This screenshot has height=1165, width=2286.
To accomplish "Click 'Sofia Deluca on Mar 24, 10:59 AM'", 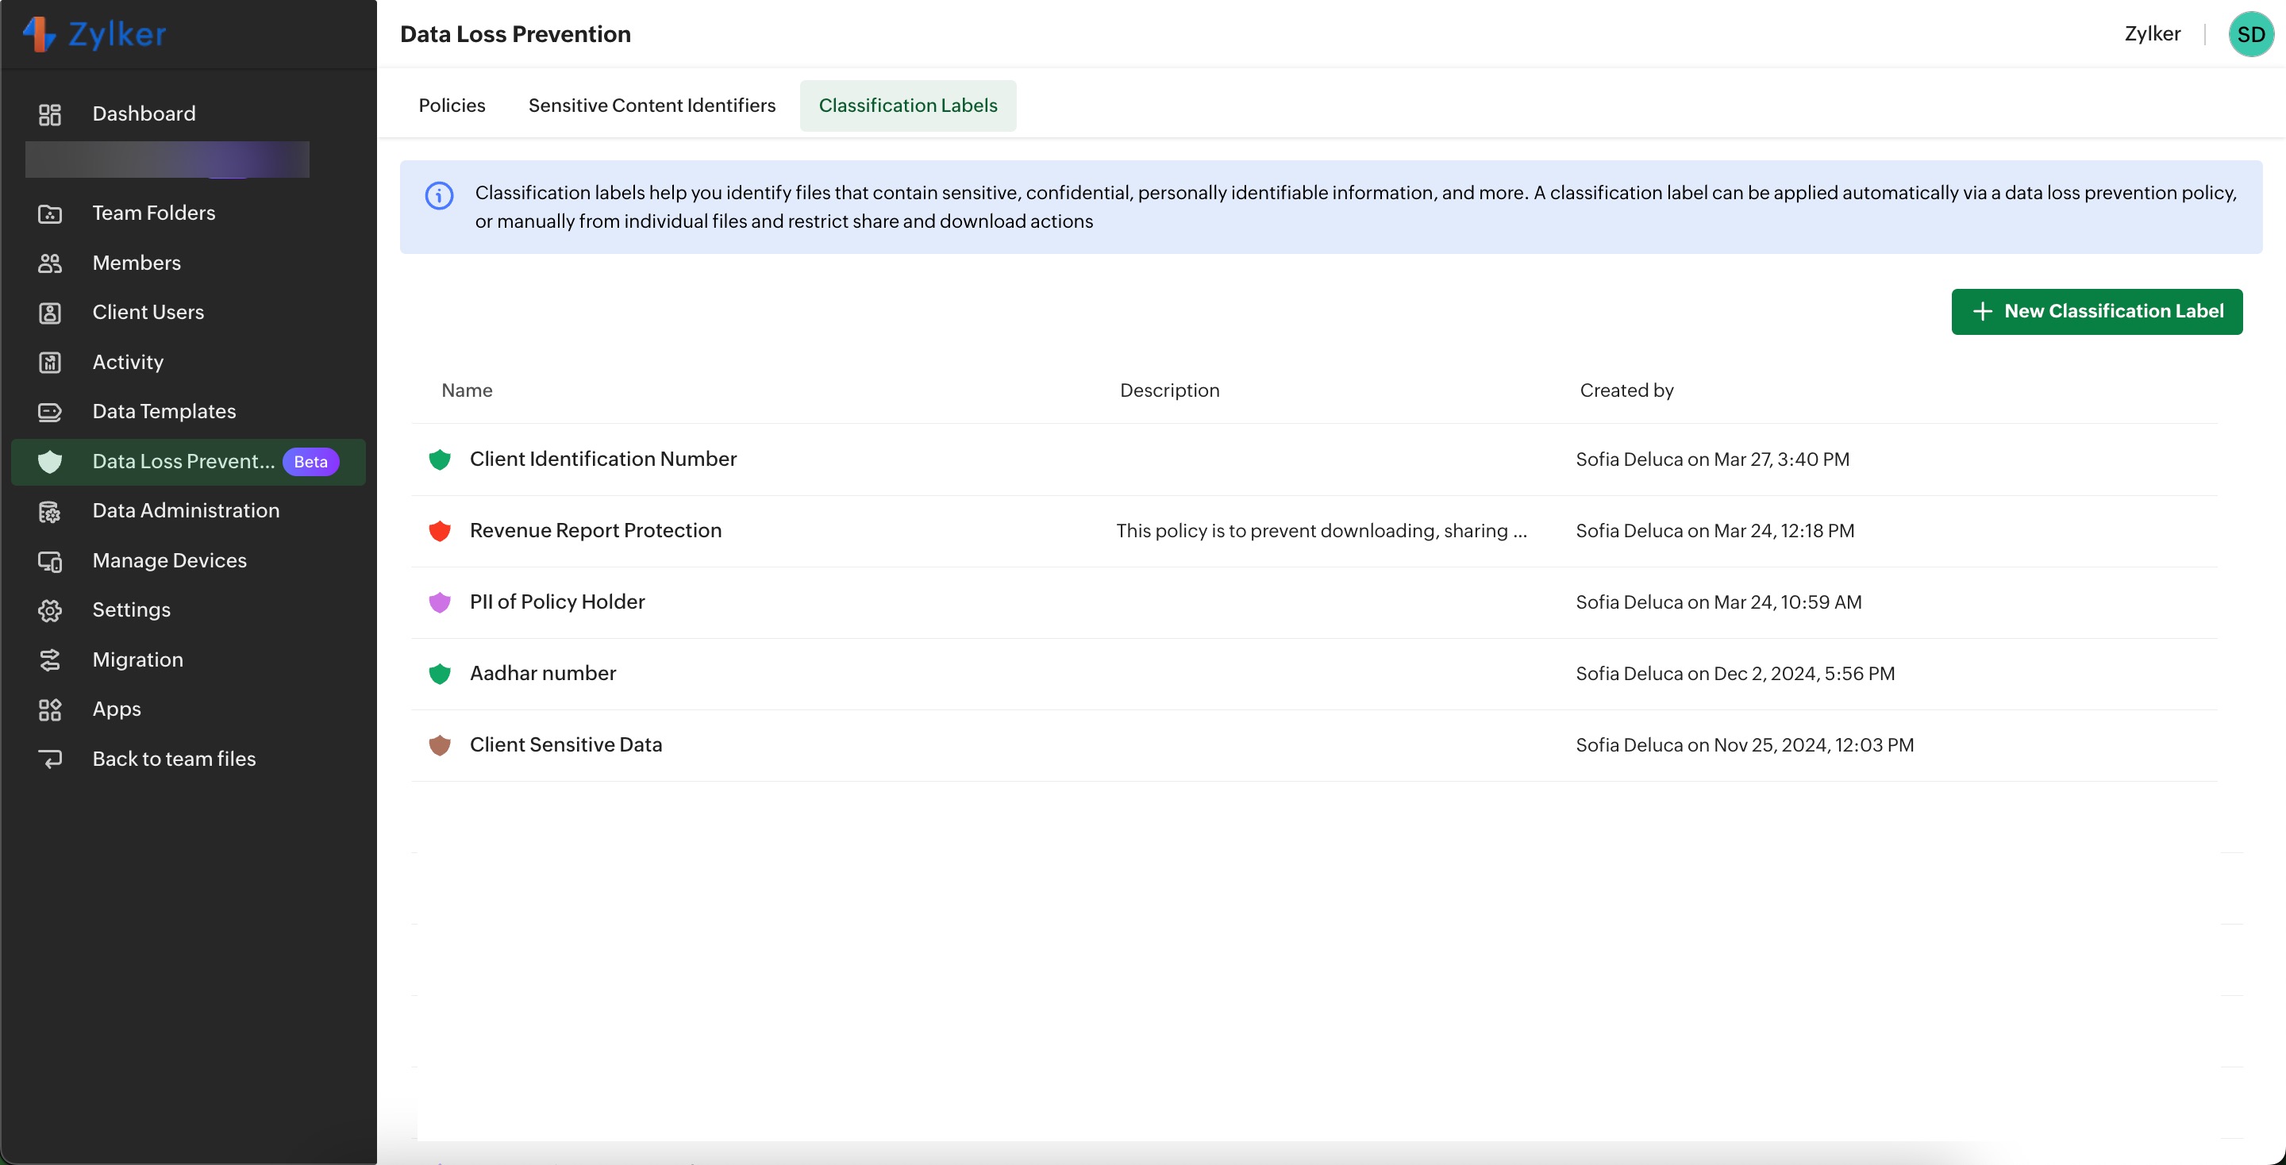I will pos(1719,602).
